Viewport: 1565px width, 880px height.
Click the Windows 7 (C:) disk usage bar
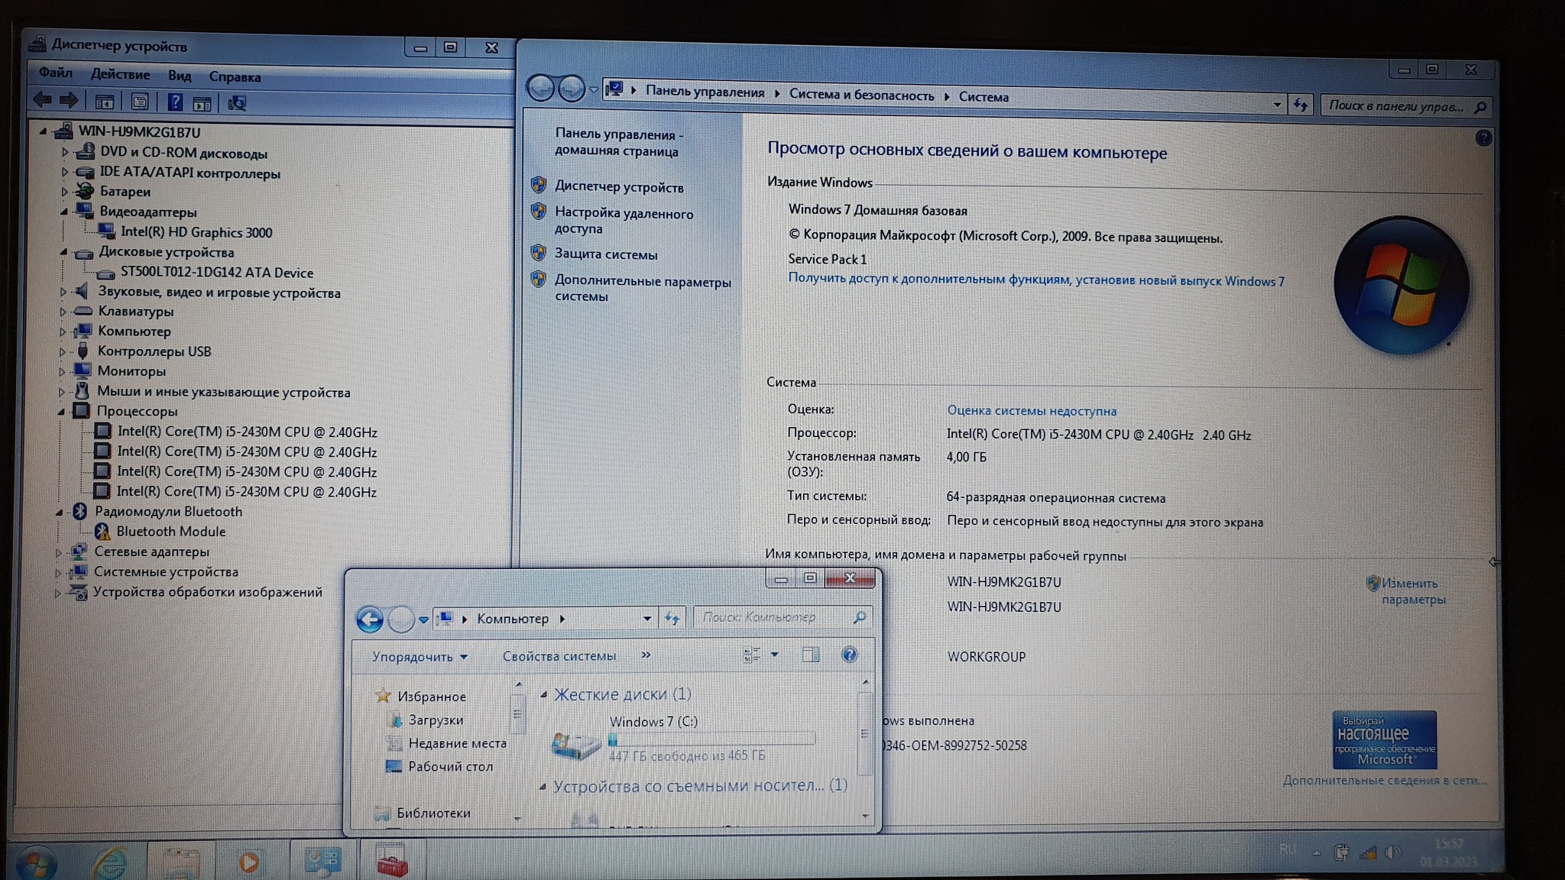coord(711,739)
